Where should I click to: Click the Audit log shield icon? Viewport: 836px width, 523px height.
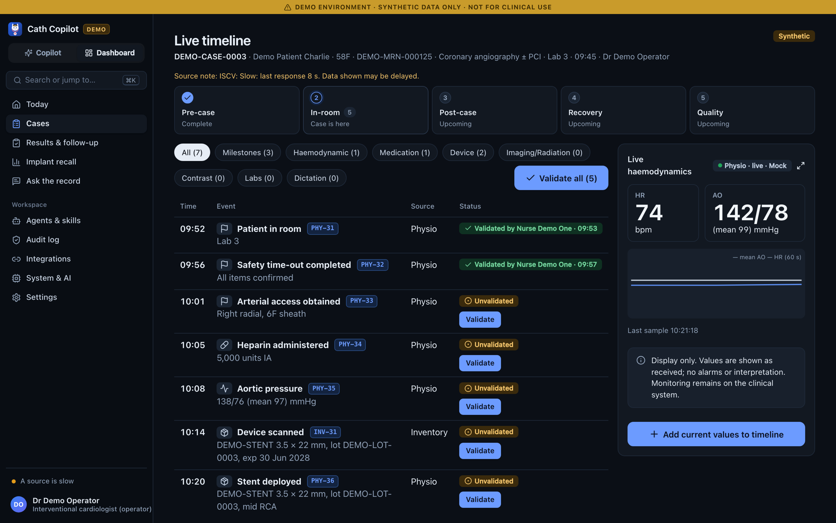16,240
